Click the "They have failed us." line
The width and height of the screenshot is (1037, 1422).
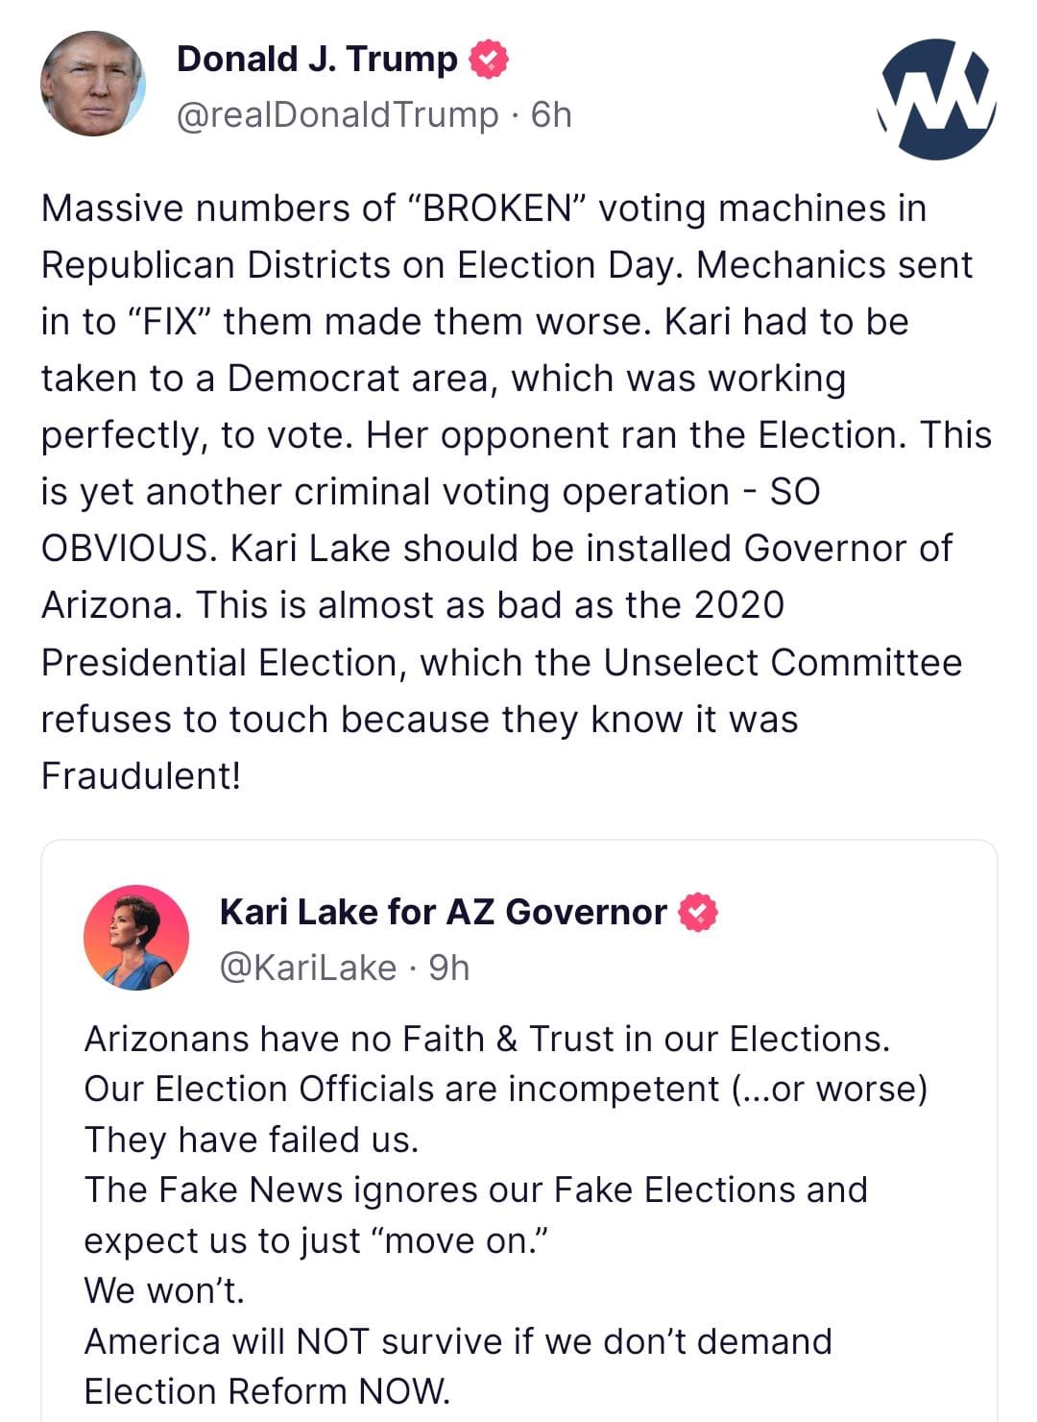pos(252,1140)
